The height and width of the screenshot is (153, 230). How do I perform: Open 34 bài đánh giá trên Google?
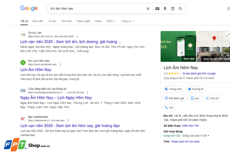(x=199, y=73)
